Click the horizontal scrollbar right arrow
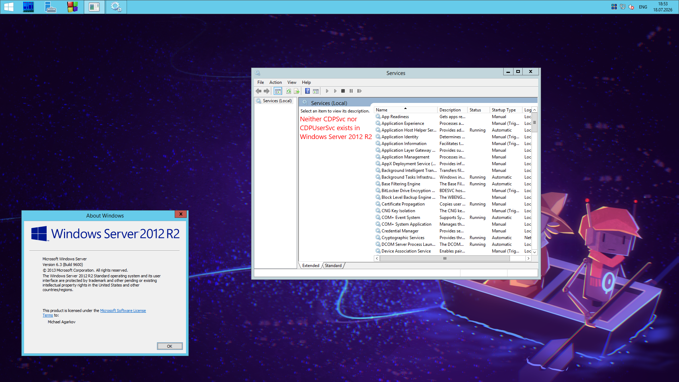 coord(528,259)
